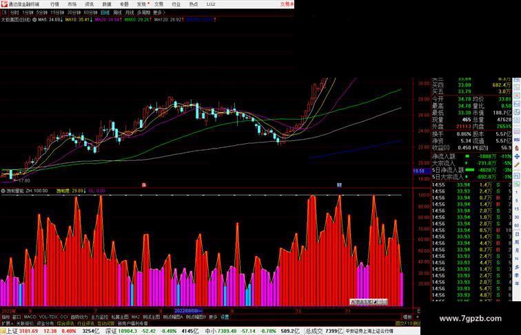Viewport: 521px width, 335px height.
Task: Switch to 5-minute period via sidebar 5
Action: (517, 201)
